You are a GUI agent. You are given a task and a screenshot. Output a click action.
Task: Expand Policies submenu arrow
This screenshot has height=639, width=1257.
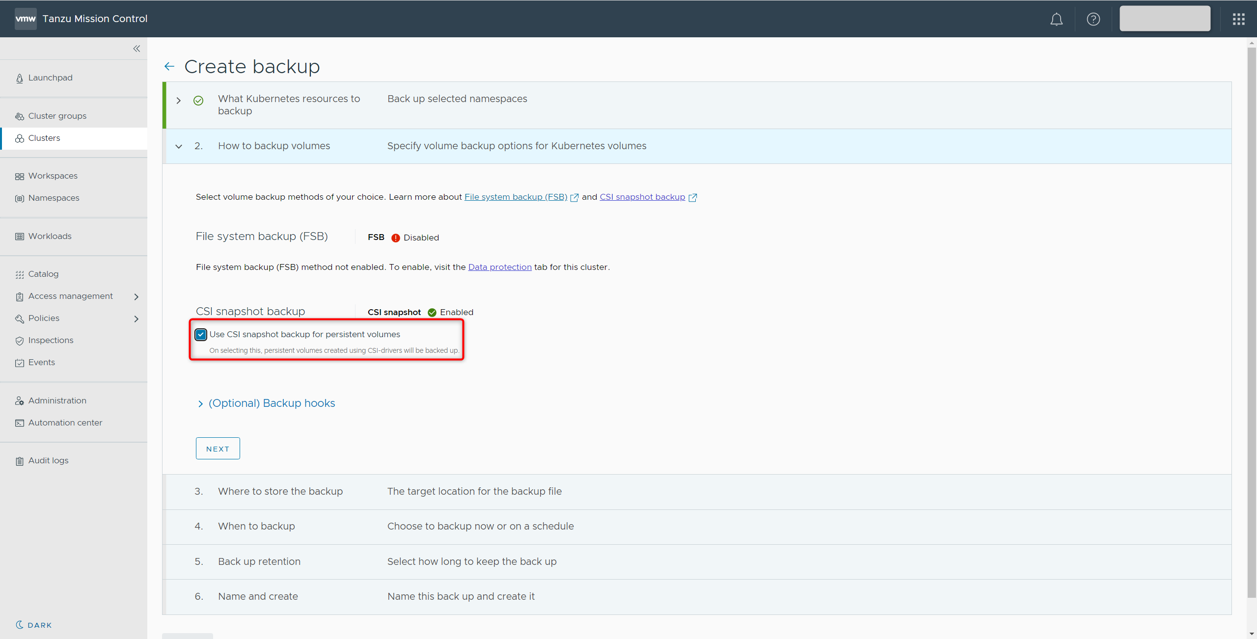click(x=137, y=319)
